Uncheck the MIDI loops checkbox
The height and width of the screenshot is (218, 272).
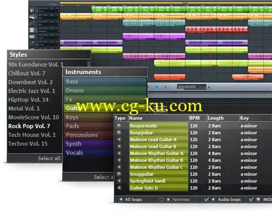(251, 199)
